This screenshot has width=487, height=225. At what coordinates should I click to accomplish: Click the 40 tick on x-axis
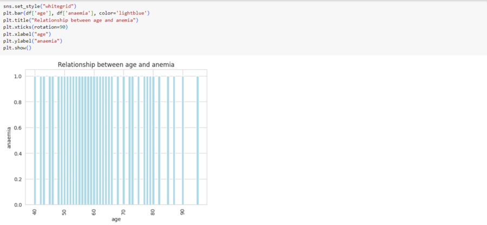pos(35,212)
